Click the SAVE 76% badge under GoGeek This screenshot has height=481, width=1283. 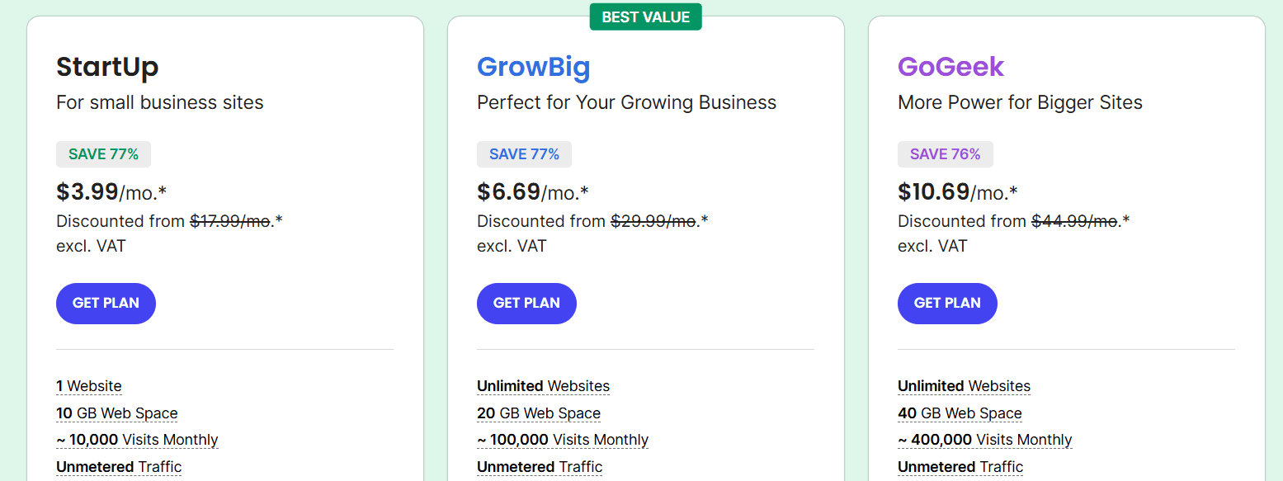coord(945,153)
